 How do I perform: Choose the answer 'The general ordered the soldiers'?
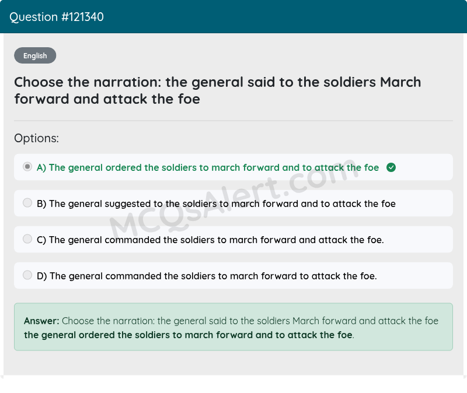[206, 167]
